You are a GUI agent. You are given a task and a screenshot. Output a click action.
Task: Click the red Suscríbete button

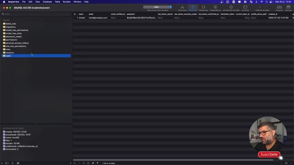(x=269, y=154)
